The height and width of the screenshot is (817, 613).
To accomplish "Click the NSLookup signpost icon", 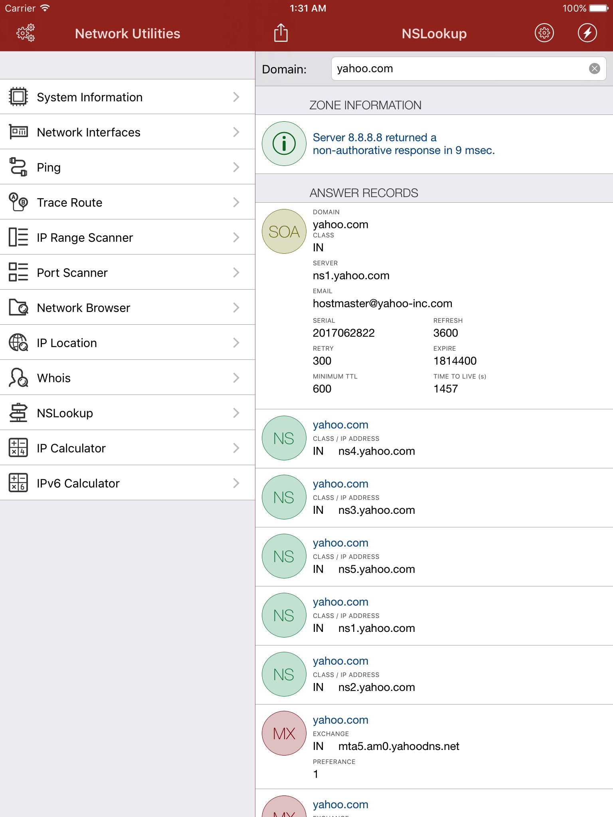I will 18,413.
